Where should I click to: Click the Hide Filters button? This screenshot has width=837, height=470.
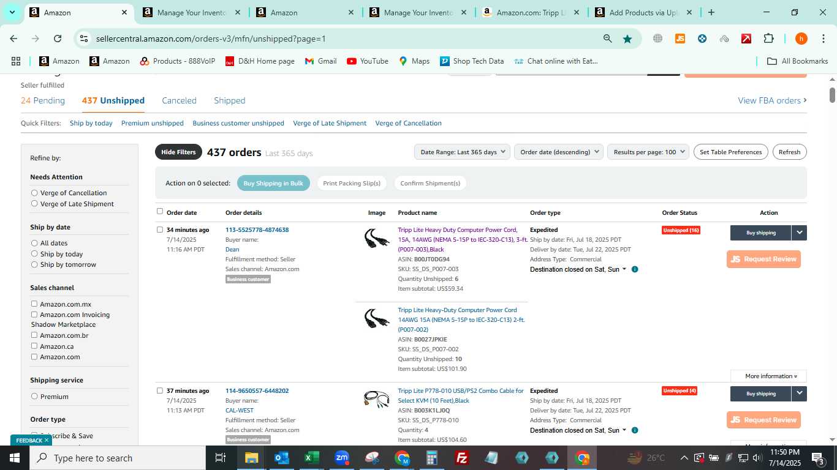pos(178,152)
